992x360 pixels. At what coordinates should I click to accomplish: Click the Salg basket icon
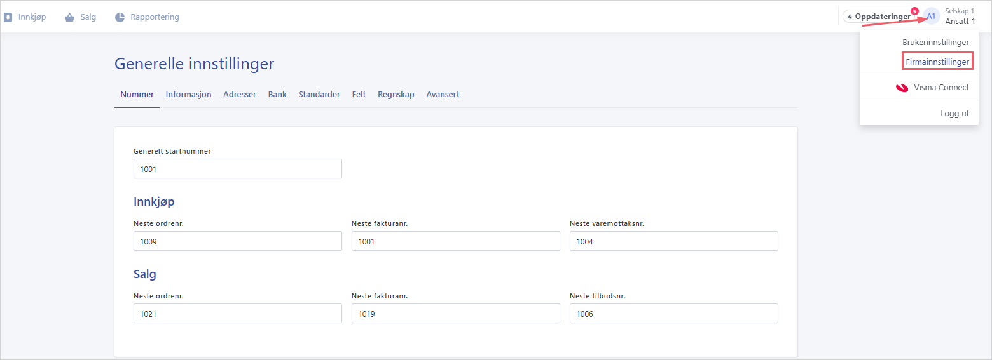coord(70,17)
